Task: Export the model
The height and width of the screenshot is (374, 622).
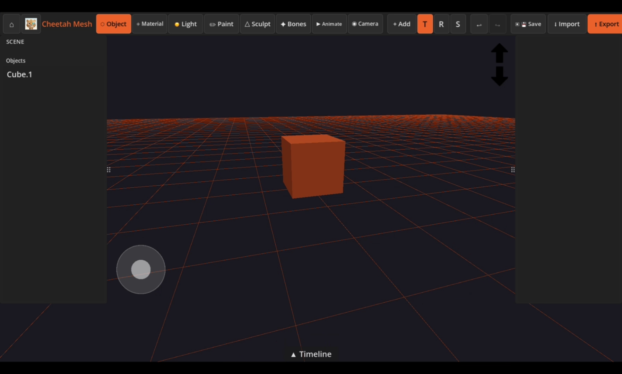Action: coord(605,24)
